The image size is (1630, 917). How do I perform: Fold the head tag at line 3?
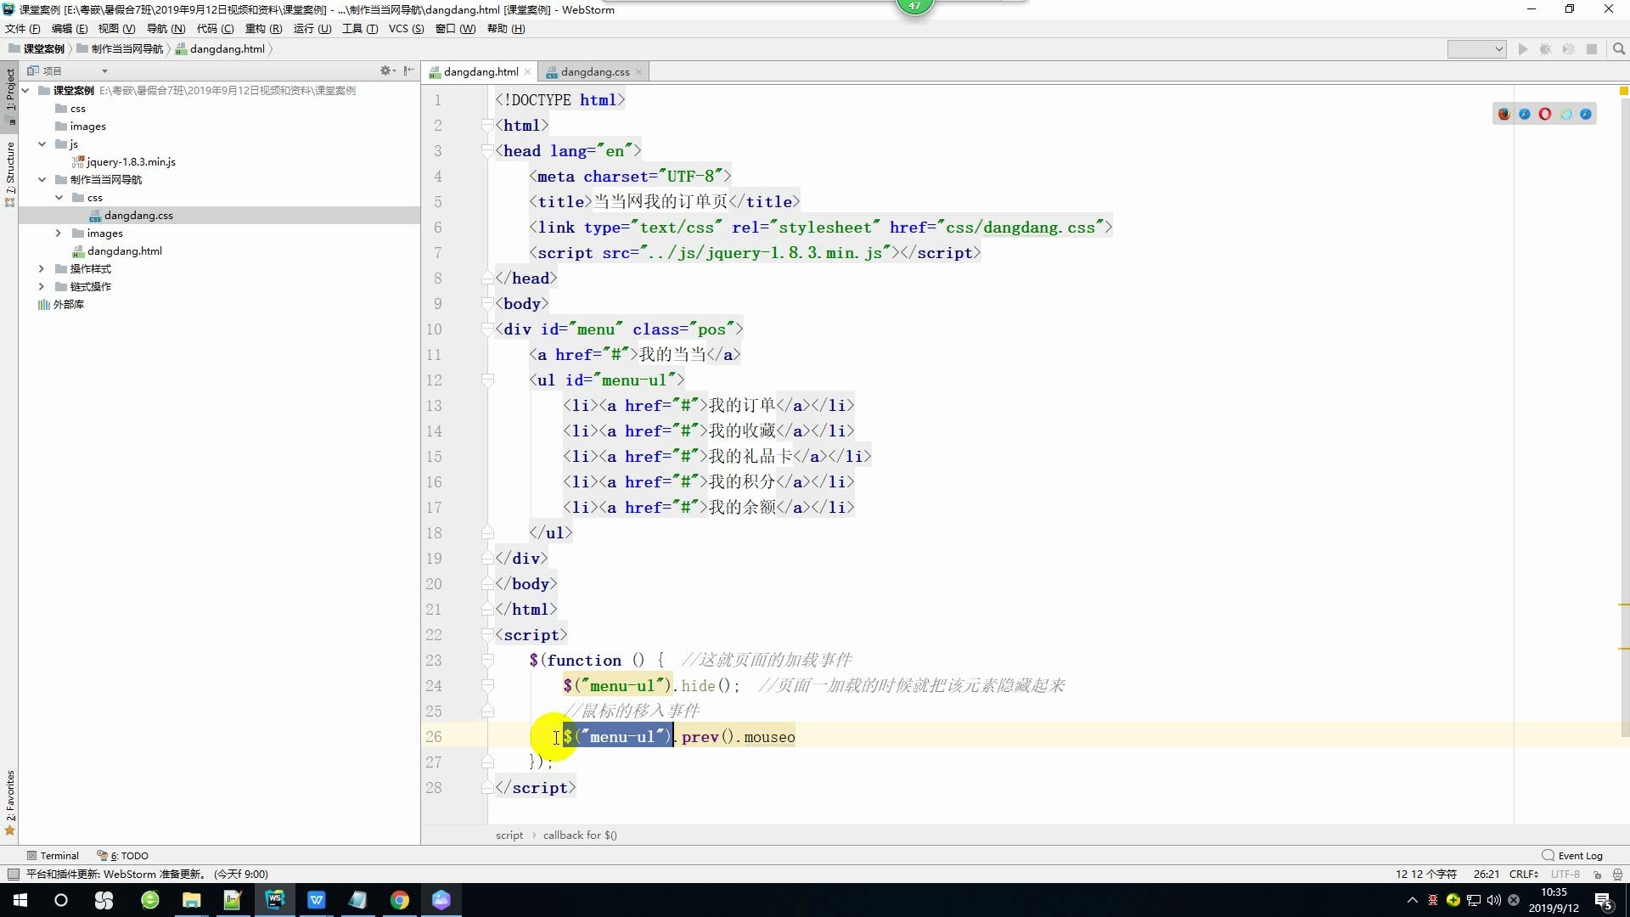pyautogui.click(x=487, y=151)
